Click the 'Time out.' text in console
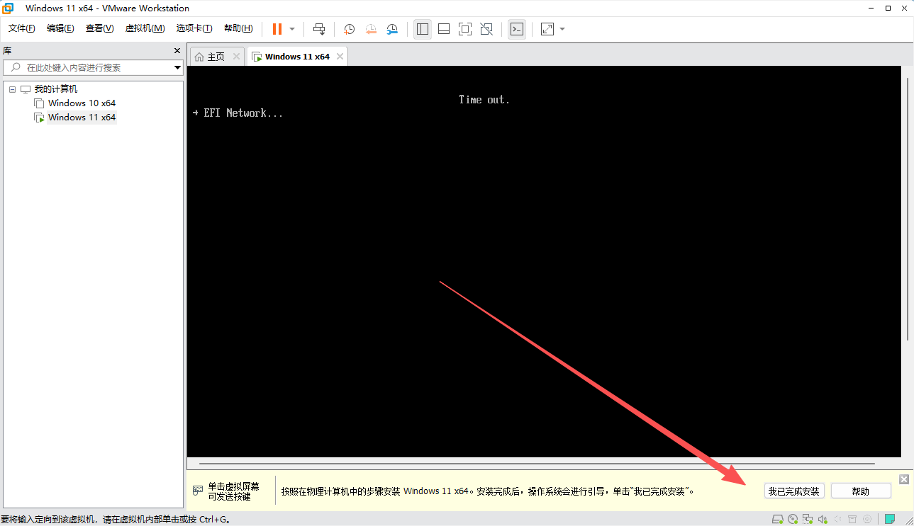 point(484,100)
